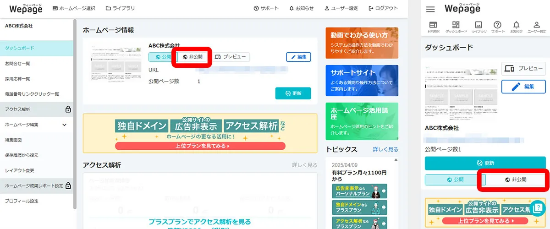Select 非公開 toggle in mobile view

tap(516, 180)
